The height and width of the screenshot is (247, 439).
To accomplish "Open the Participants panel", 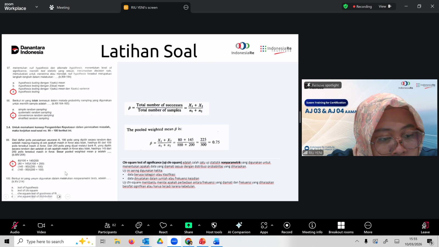I will tap(107, 228).
